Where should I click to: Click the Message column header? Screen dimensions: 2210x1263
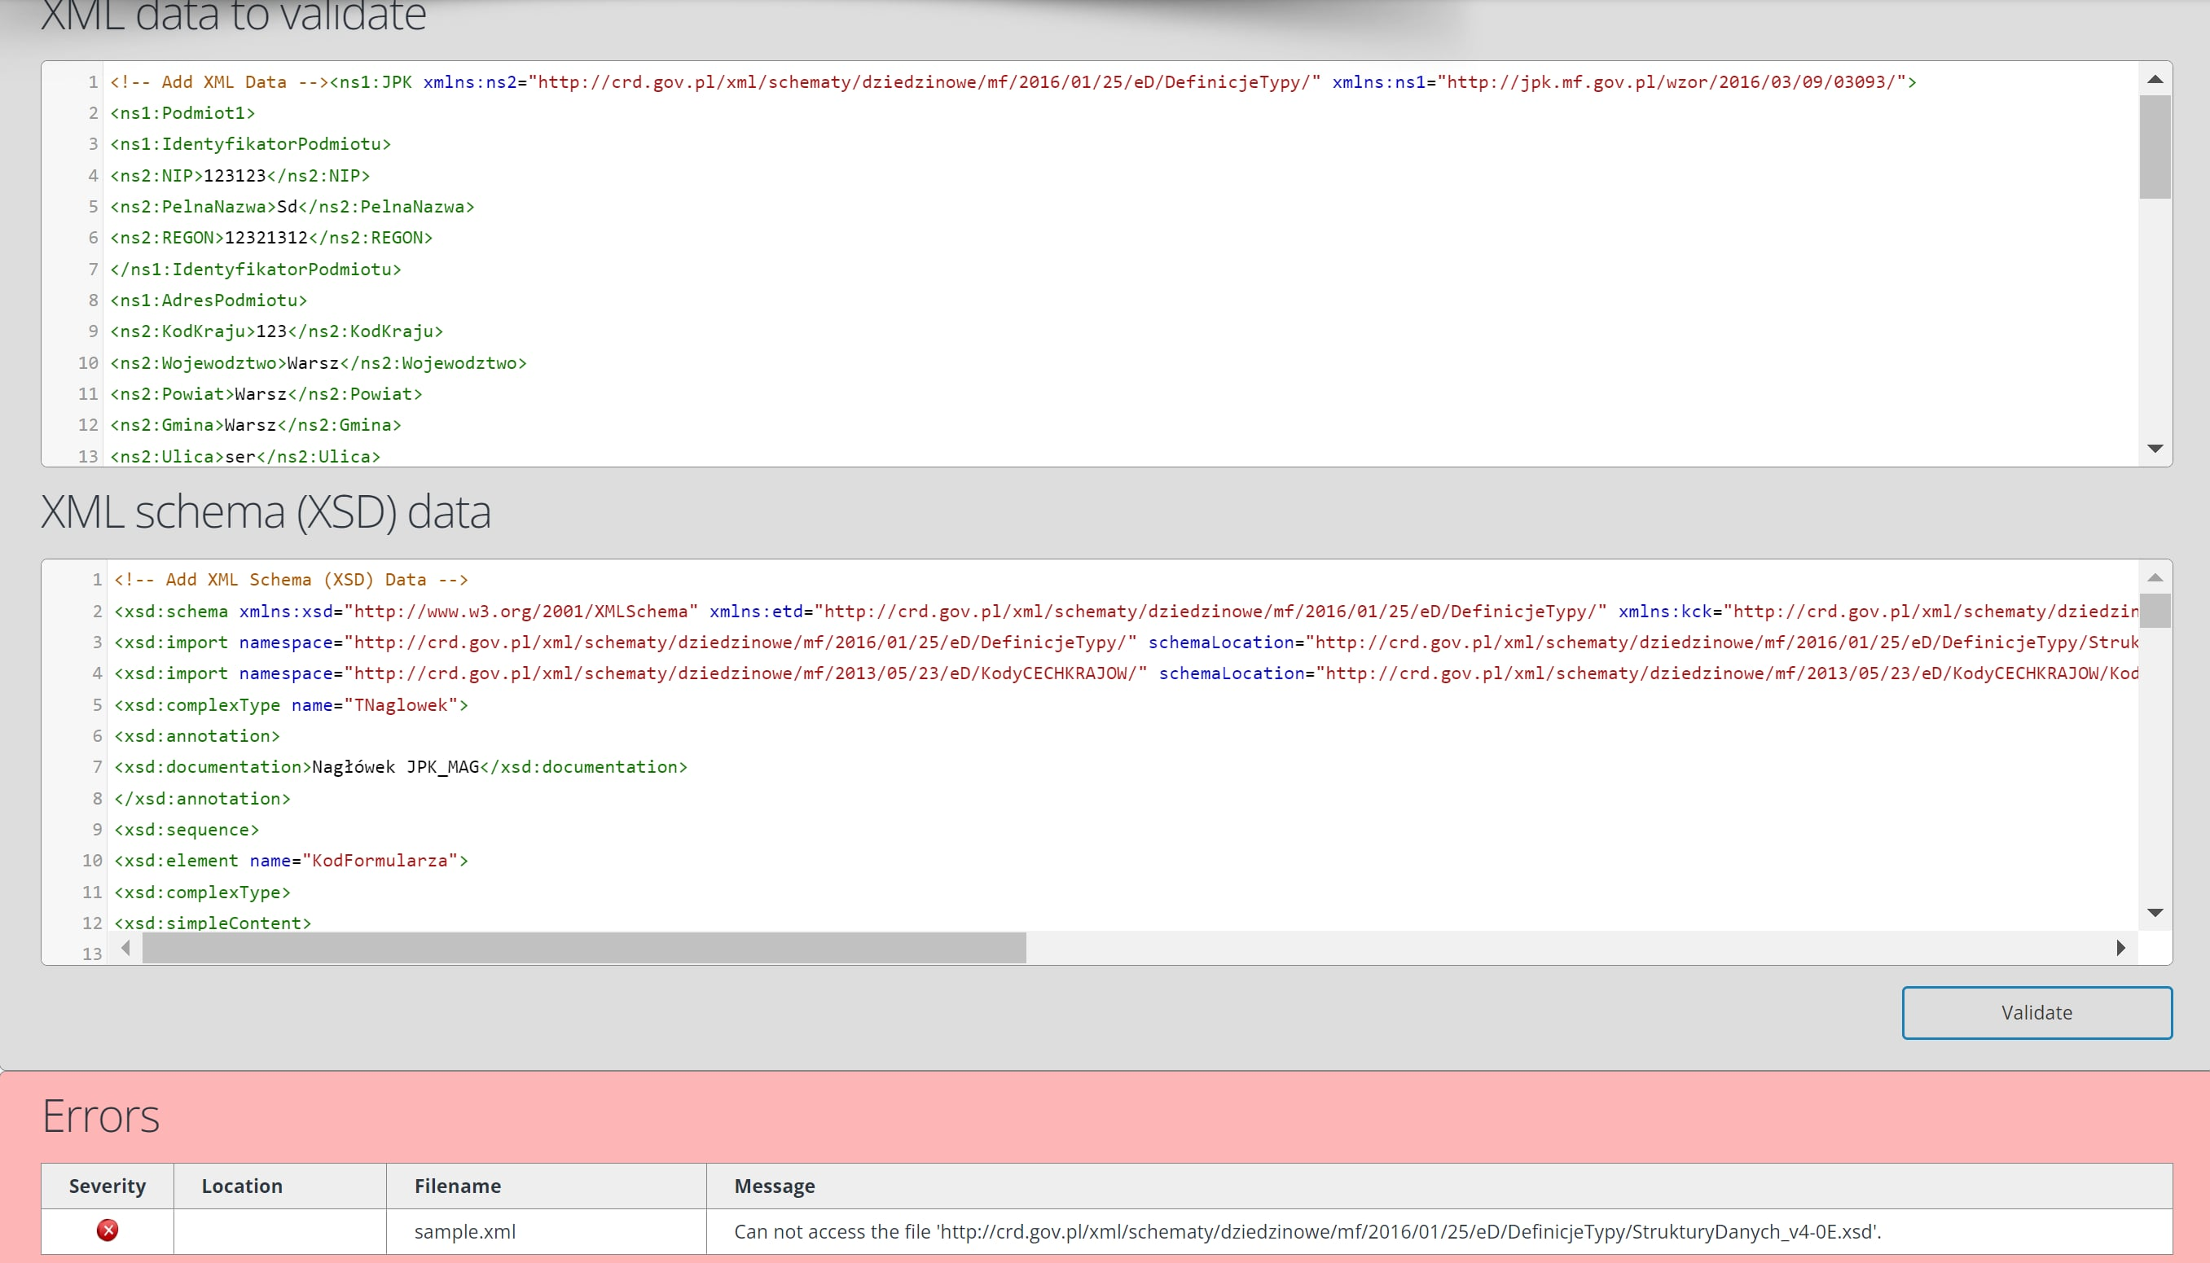(x=774, y=1186)
